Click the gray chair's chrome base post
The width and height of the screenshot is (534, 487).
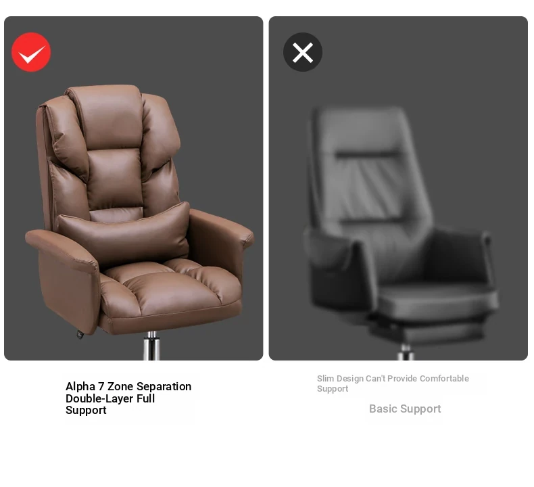point(406,352)
